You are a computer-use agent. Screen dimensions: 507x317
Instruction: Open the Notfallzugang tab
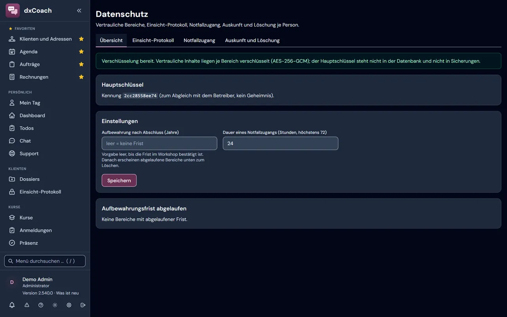click(x=199, y=40)
